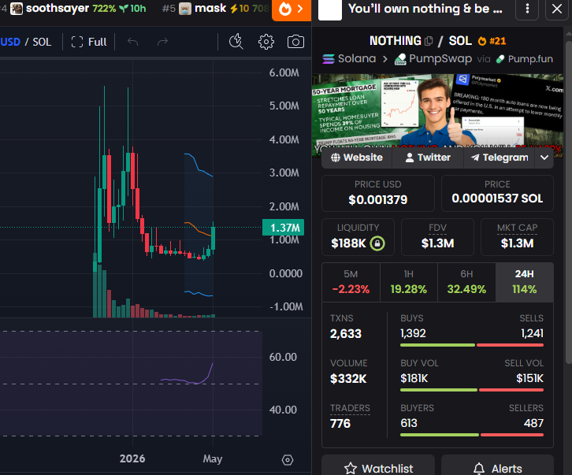Viewport: 572px width, 475px height.
Task: Close the token details panel
Action: coord(557,9)
